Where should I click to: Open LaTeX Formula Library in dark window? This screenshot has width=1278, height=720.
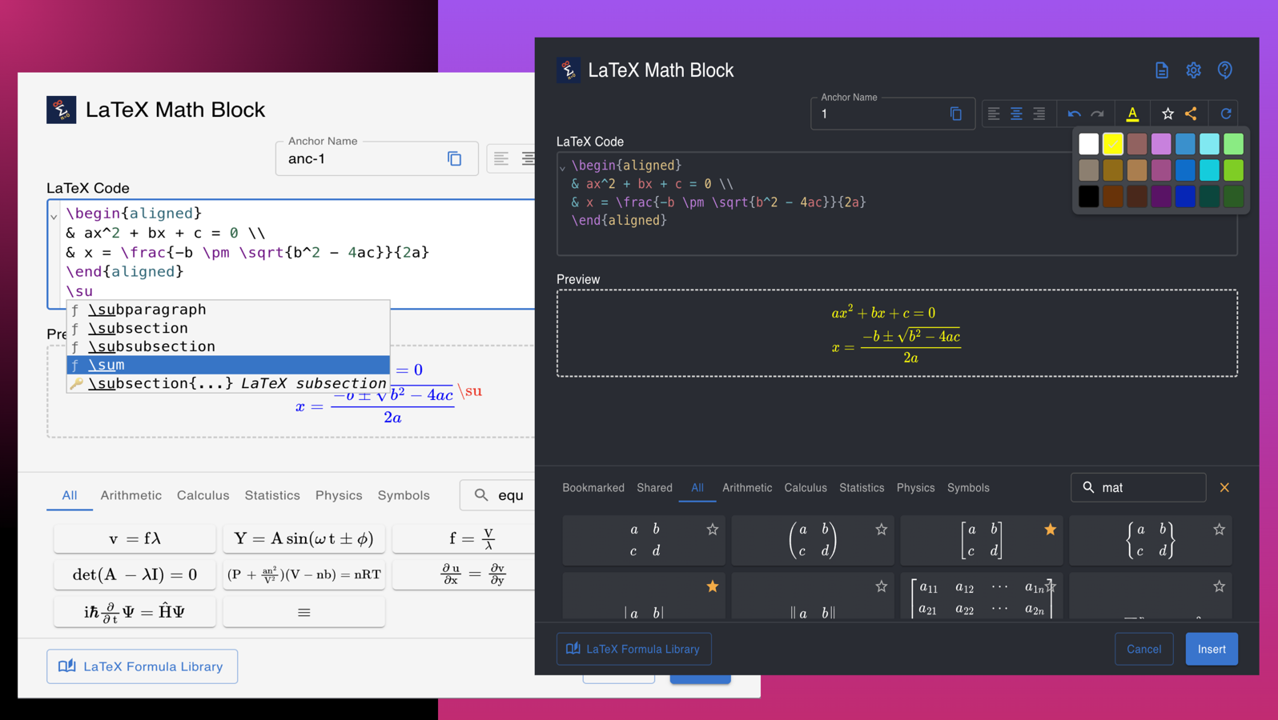634,649
